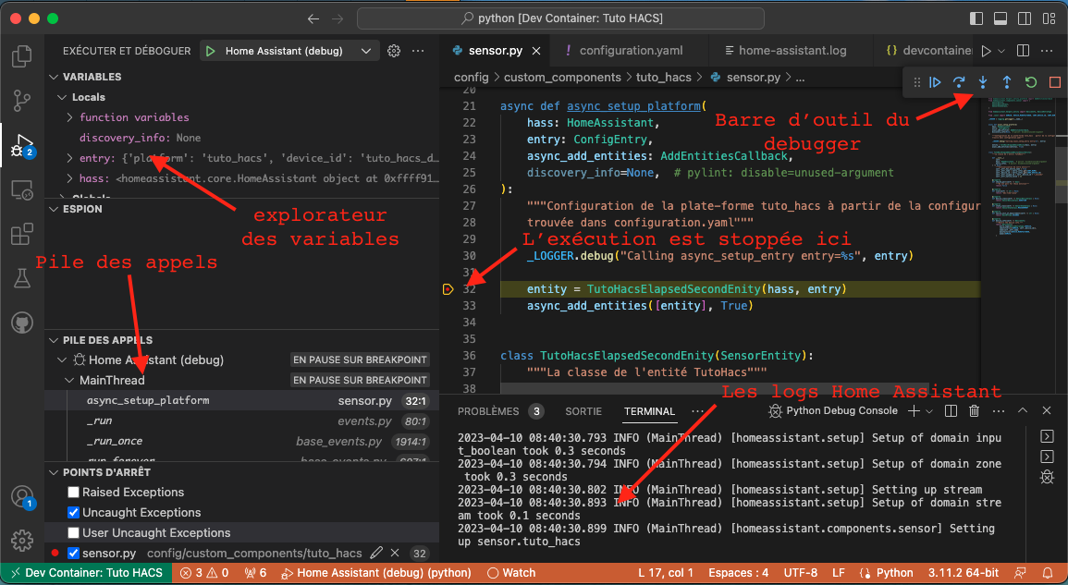Open Extensions view
Screen dimensions: 1068x585
22,234
